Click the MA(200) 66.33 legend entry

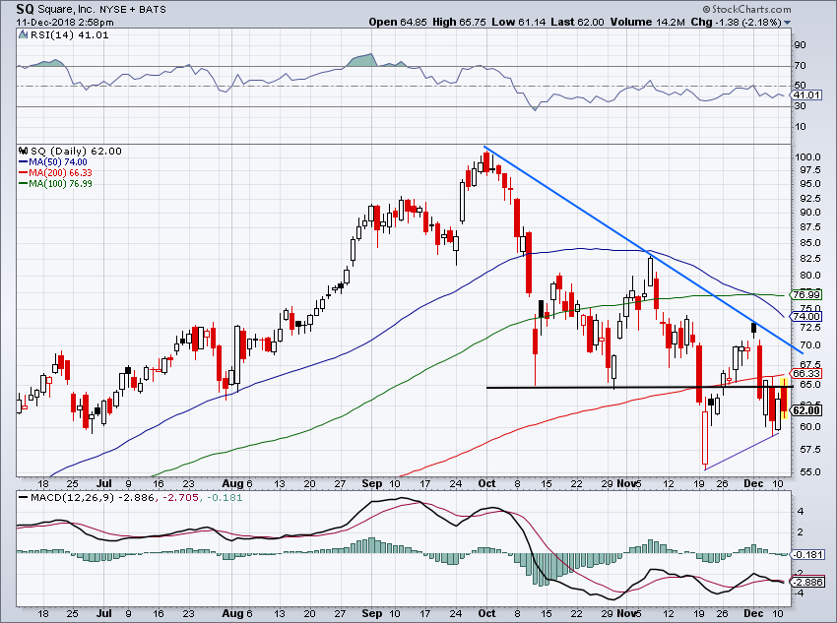point(55,173)
